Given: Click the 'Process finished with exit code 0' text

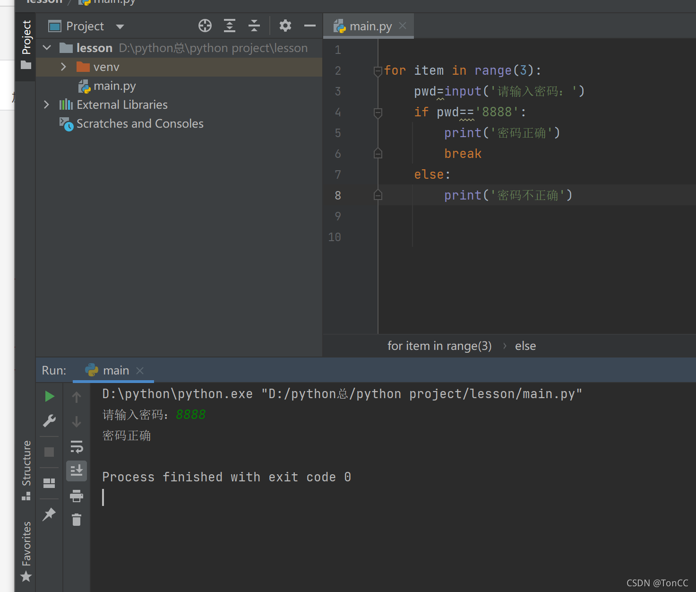Looking at the screenshot, I should pyautogui.click(x=226, y=477).
